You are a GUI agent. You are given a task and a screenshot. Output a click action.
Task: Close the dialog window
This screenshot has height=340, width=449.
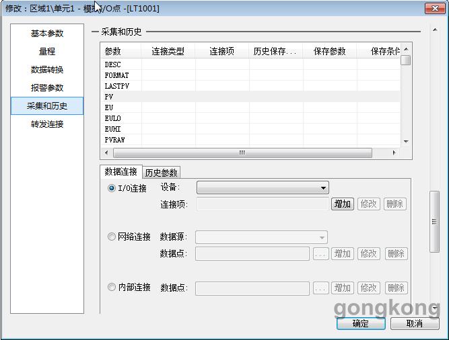click(x=435, y=8)
